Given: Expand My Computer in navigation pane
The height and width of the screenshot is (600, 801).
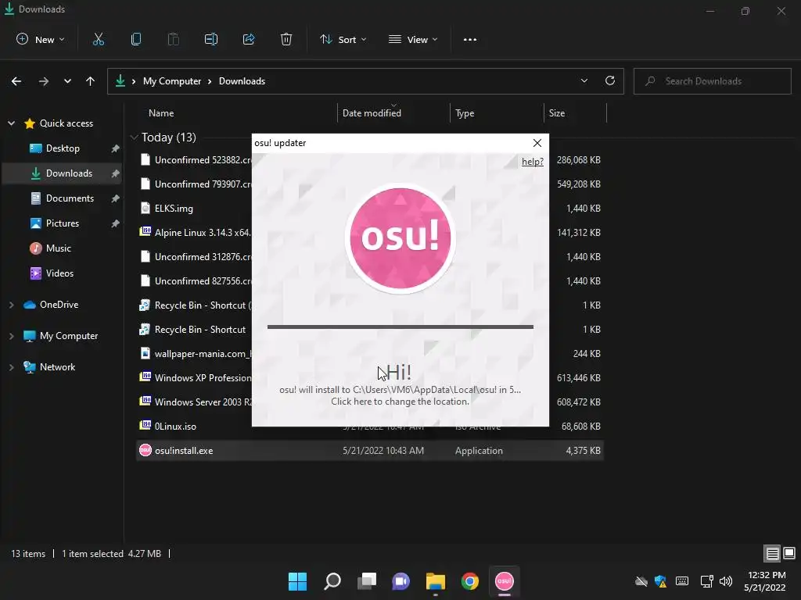Looking at the screenshot, I should [x=11, y=336].
